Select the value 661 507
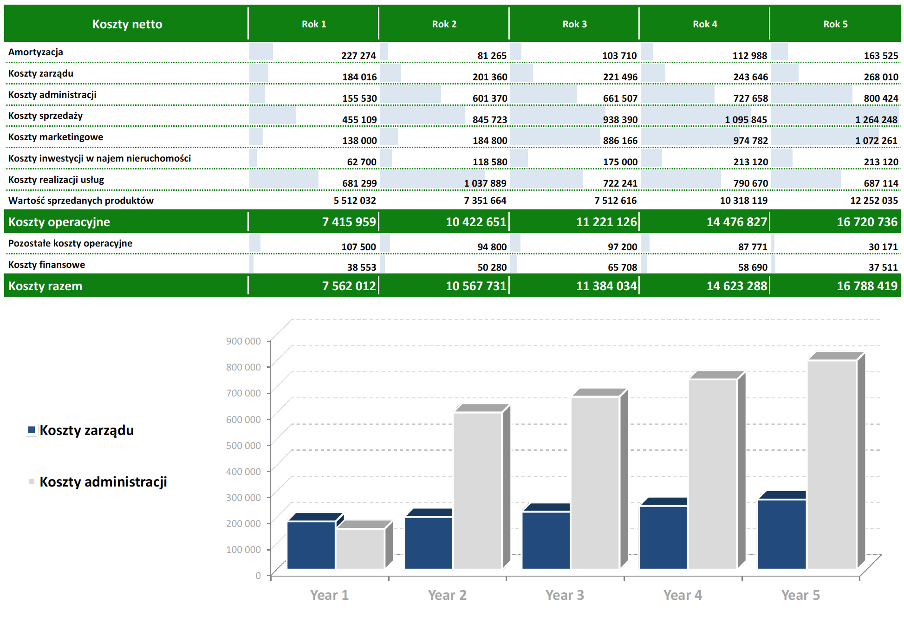This screenshot has height=617, width=904. pos(620,98)
